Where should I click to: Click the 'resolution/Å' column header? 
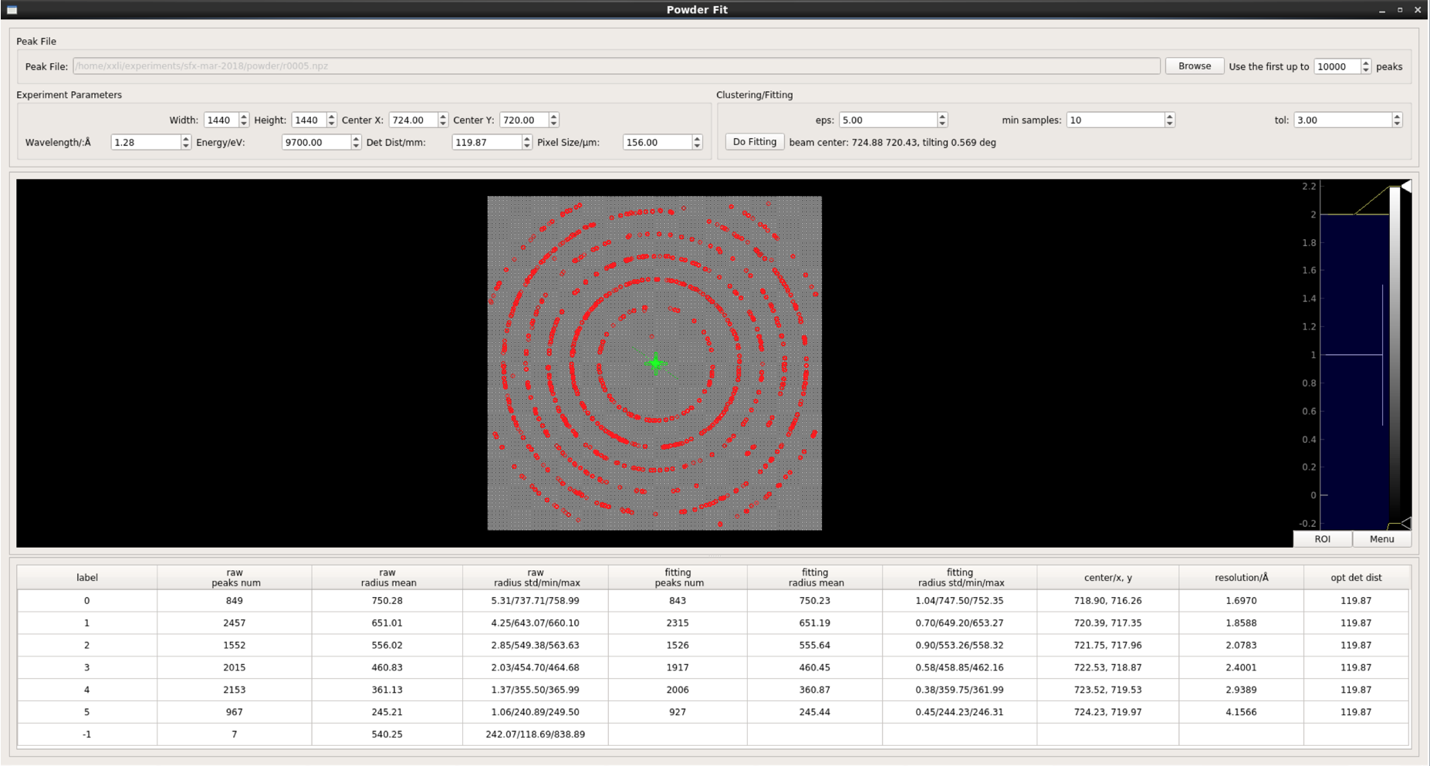[x=1241, y=578]
